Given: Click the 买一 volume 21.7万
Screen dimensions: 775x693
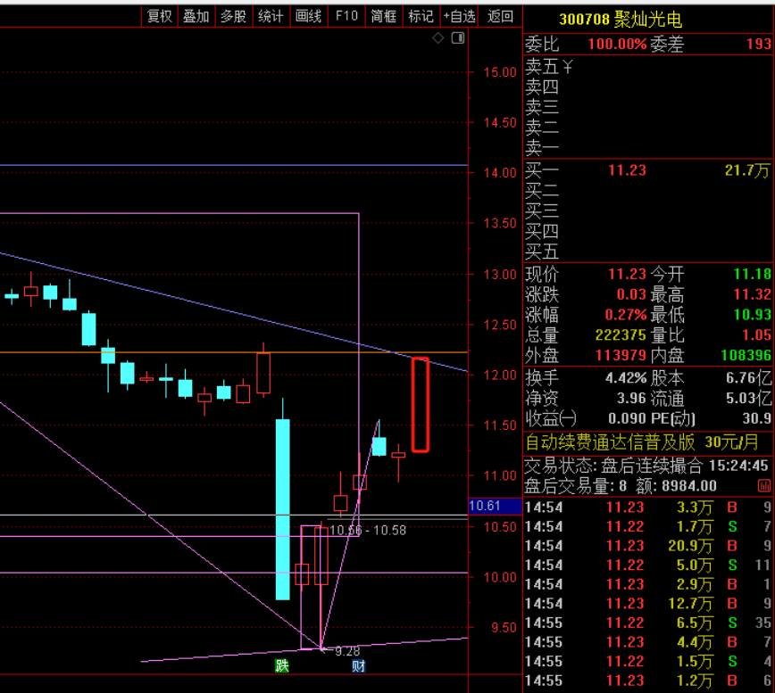Looking at the screenshot, I should [747, 170].
